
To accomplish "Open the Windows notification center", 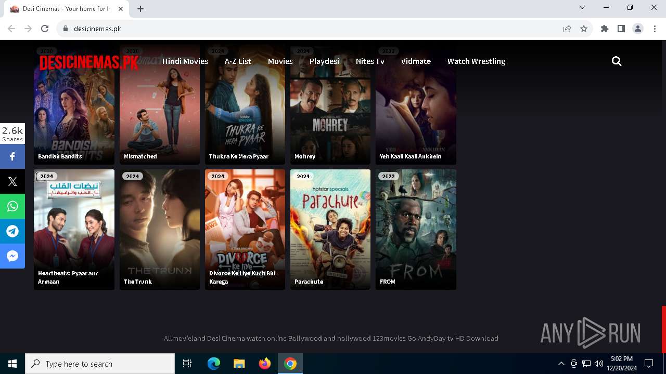I will 649,364.
